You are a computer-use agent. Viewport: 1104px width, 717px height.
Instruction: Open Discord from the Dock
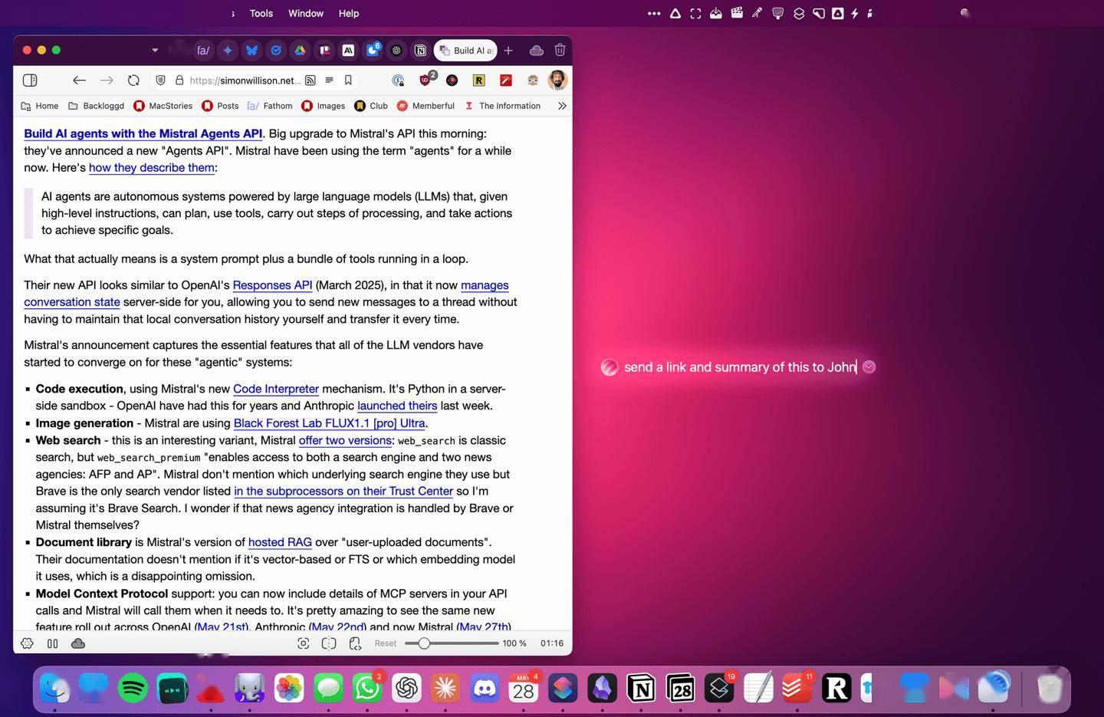click(x=485, y=688)
